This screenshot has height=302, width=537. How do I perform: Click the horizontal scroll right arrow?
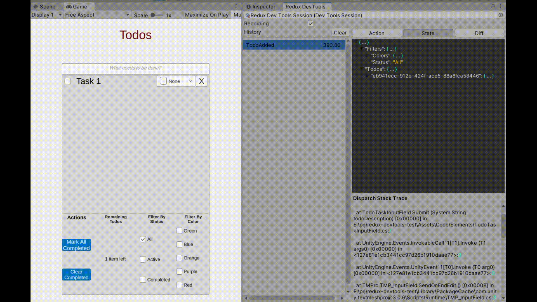click(342, 298)
